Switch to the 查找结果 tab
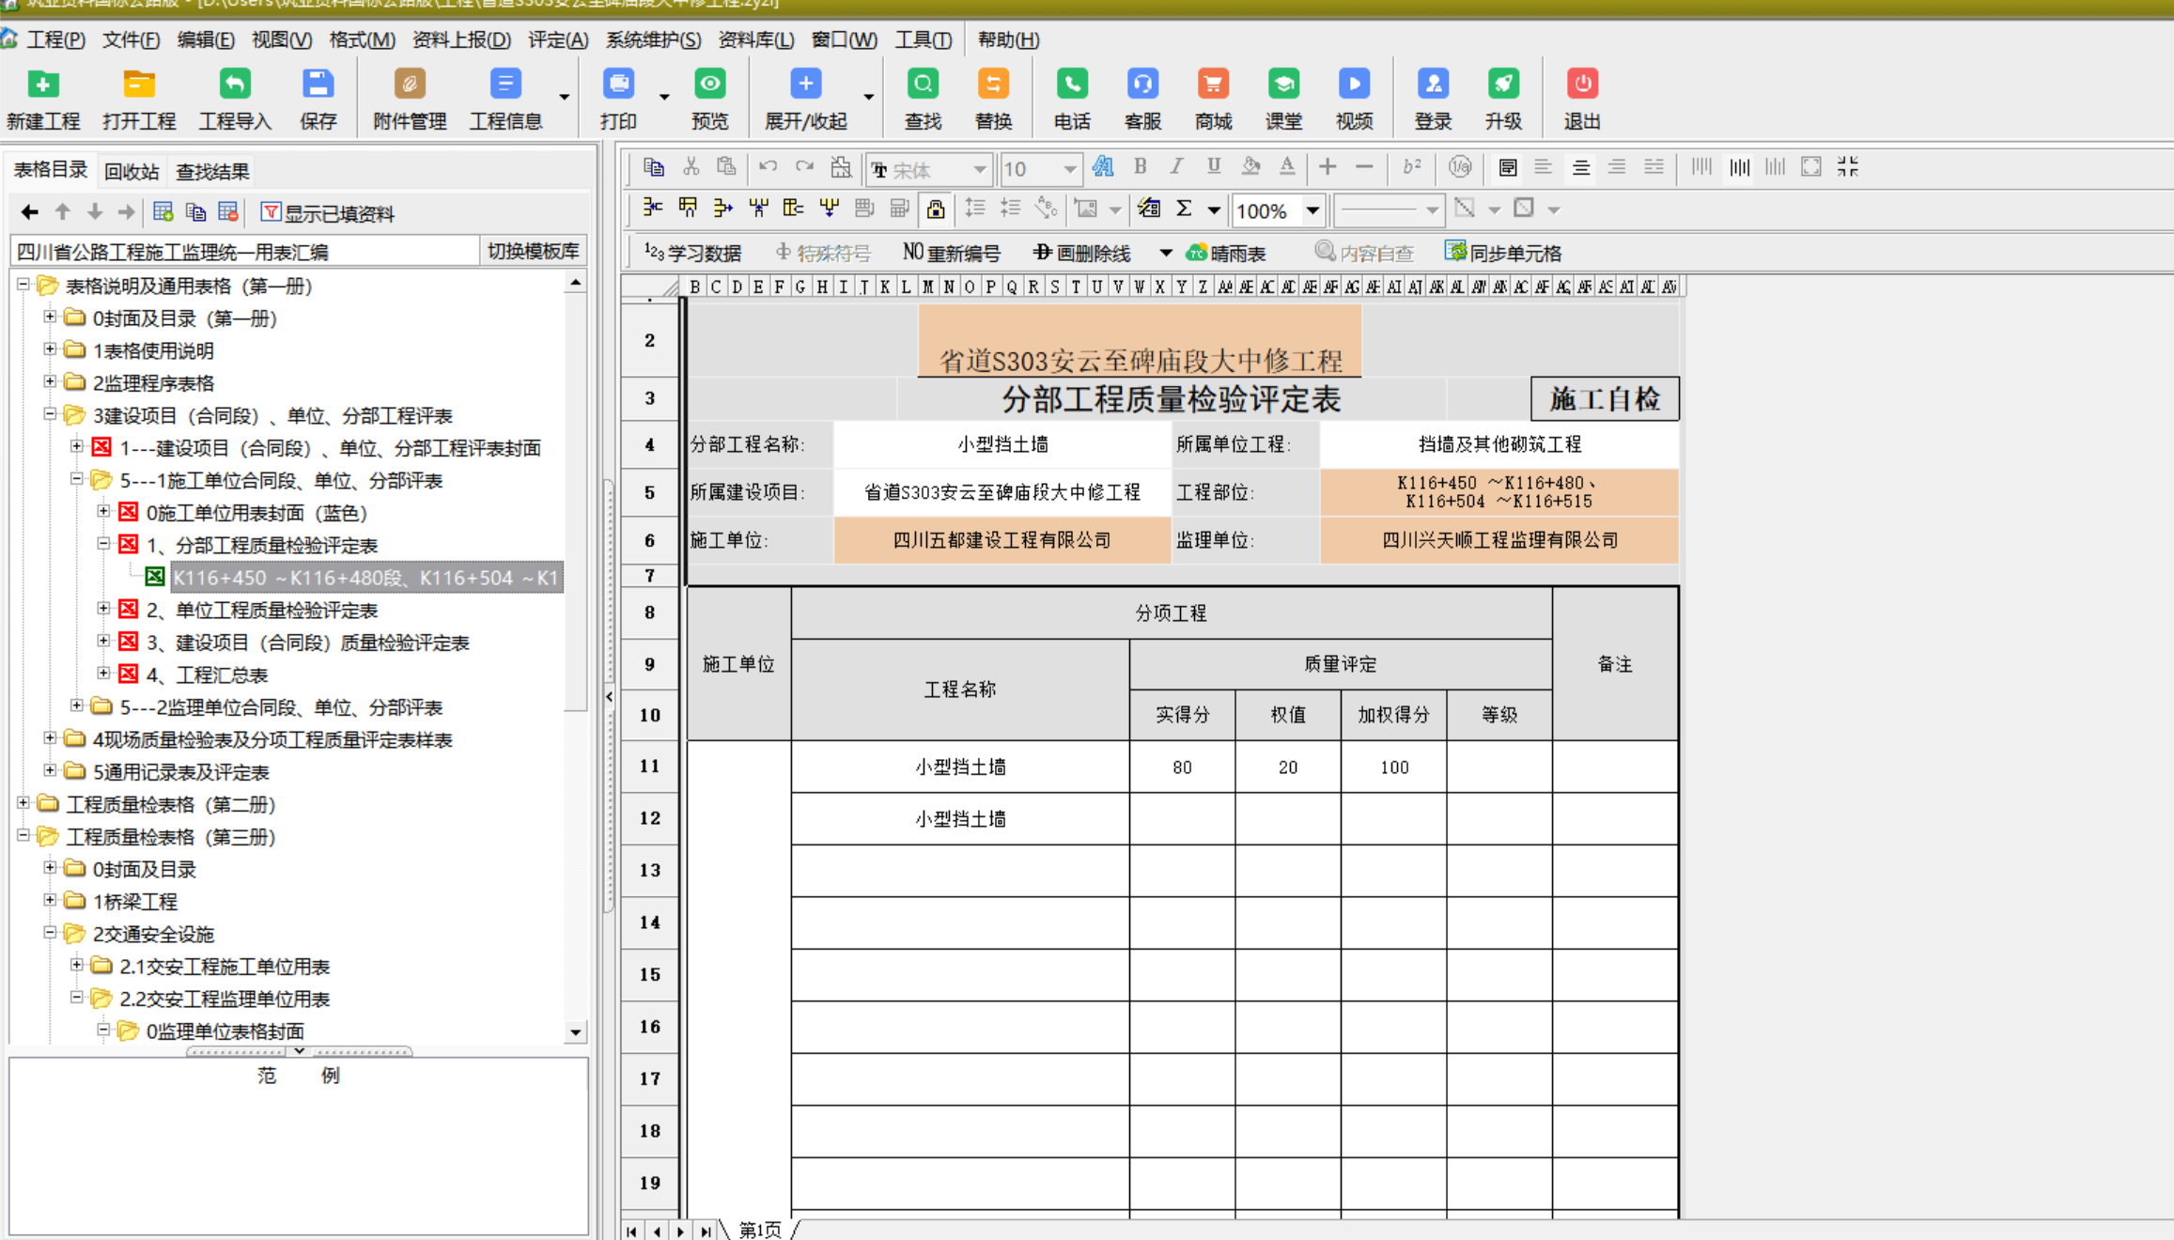2174x1240 pixels. (x=212, y=171)
